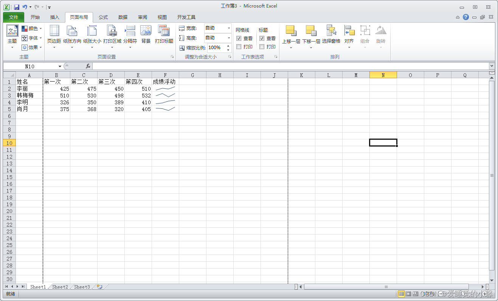The width and height of the screenshot is (498, 301).
Task: Click the 纸张大小 paper size icon
Action: coord(92,31)
